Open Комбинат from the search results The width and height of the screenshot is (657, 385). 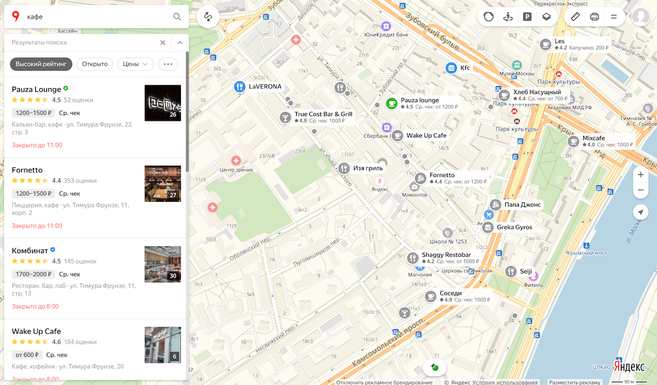(30, 251)
